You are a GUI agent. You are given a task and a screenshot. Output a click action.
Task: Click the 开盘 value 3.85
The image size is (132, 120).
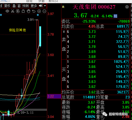tap(126, 102)
